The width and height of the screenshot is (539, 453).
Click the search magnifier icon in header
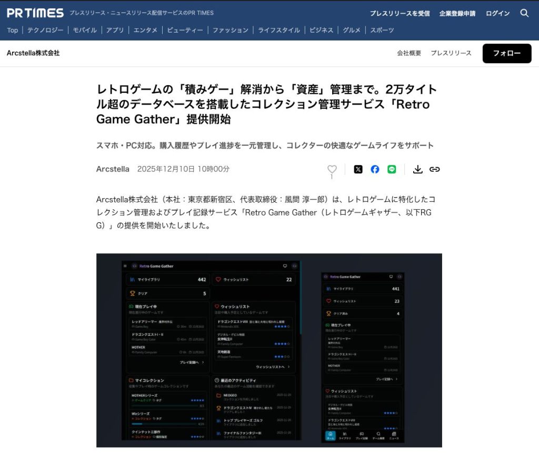524,13
